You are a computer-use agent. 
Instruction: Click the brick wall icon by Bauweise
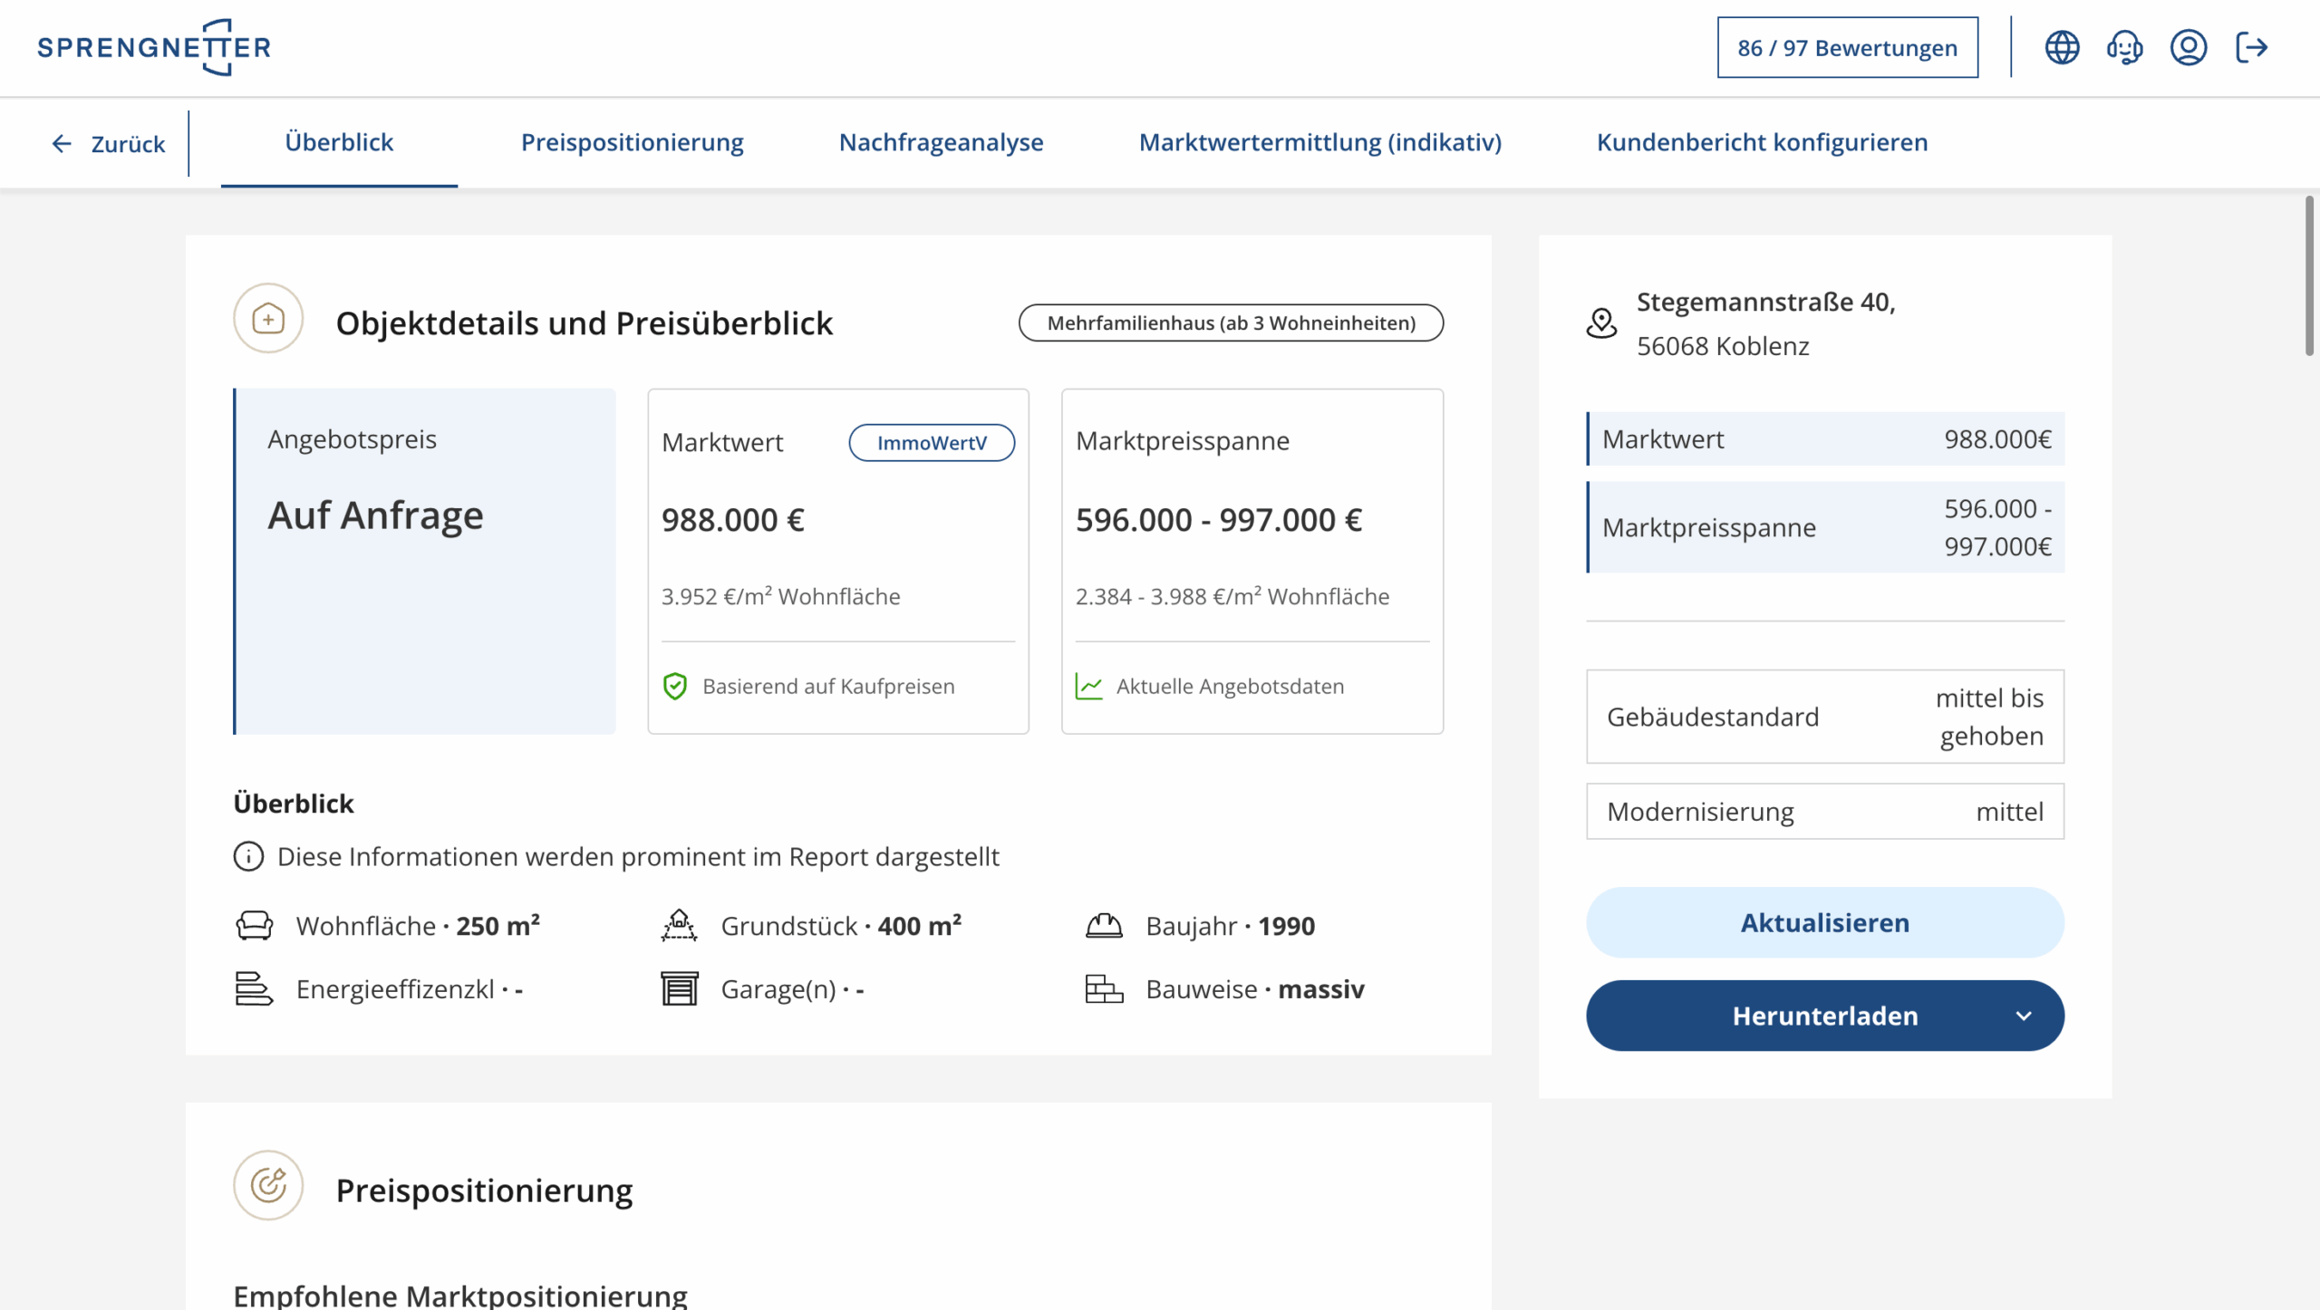coord(1104,988)
